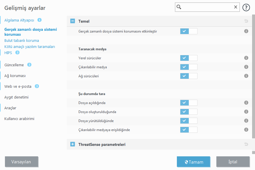Toggle Gerçek zamanlı dosya sistemi korumasını etkinleştir
Screen dimensions: 255x170
tap(188, 31)
